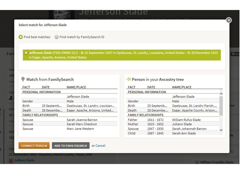Click Child date range 1867 - 1945
This screenshot has width=241, height=180.
[x=155, y=133]
